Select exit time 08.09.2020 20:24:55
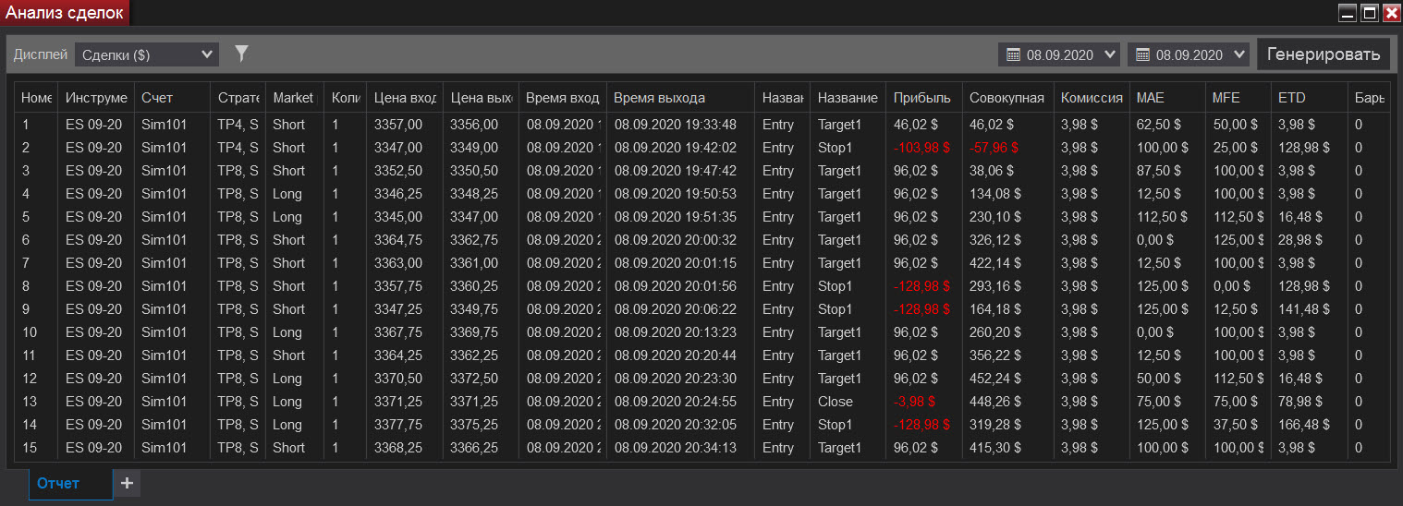1403x506 pixels. pyautogui.click(x=675, y=402)
